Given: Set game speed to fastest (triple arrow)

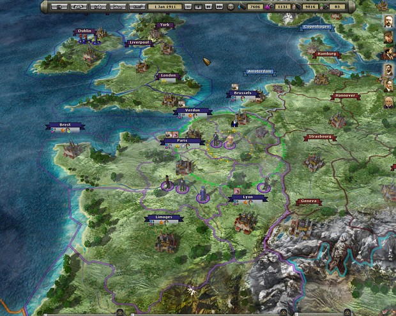Looking at the screenshot, I should pyautogui.click(x=219, y=7).
